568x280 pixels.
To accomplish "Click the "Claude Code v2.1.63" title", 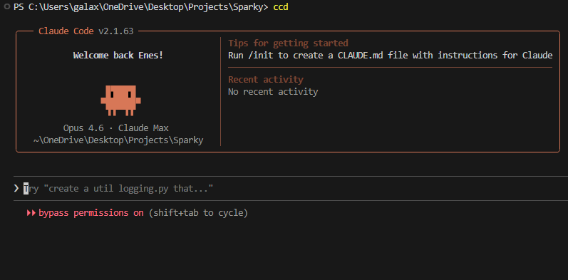I will pyautogui.click(x=86, y=31).
